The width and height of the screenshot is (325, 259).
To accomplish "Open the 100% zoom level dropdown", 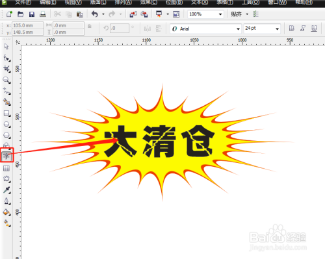I will point(220,14).
